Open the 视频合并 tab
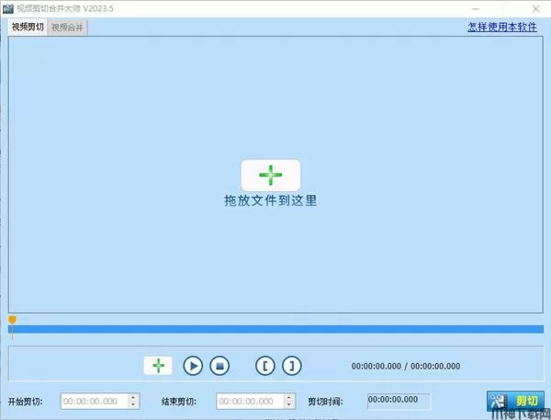 coord(67,28)
